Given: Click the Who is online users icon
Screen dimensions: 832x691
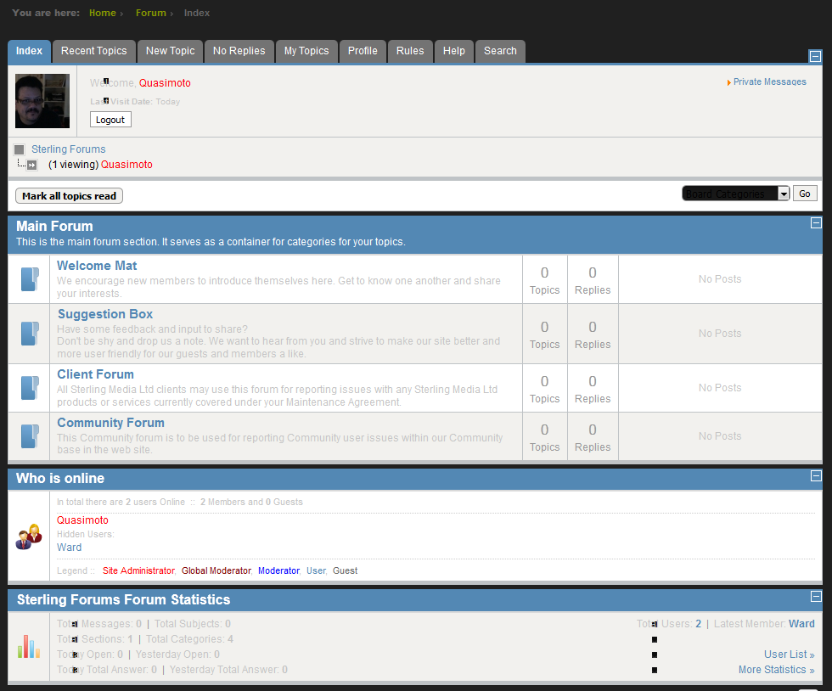Looking at the screenshot, I should (29, 537).
